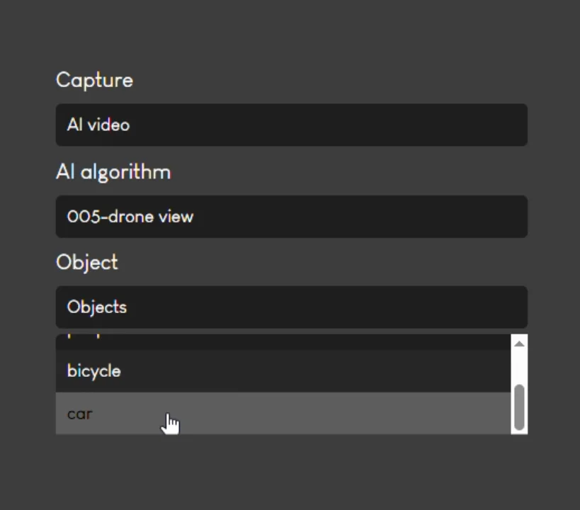Click the Capture label
580x510 pixels.
(94, 80)
